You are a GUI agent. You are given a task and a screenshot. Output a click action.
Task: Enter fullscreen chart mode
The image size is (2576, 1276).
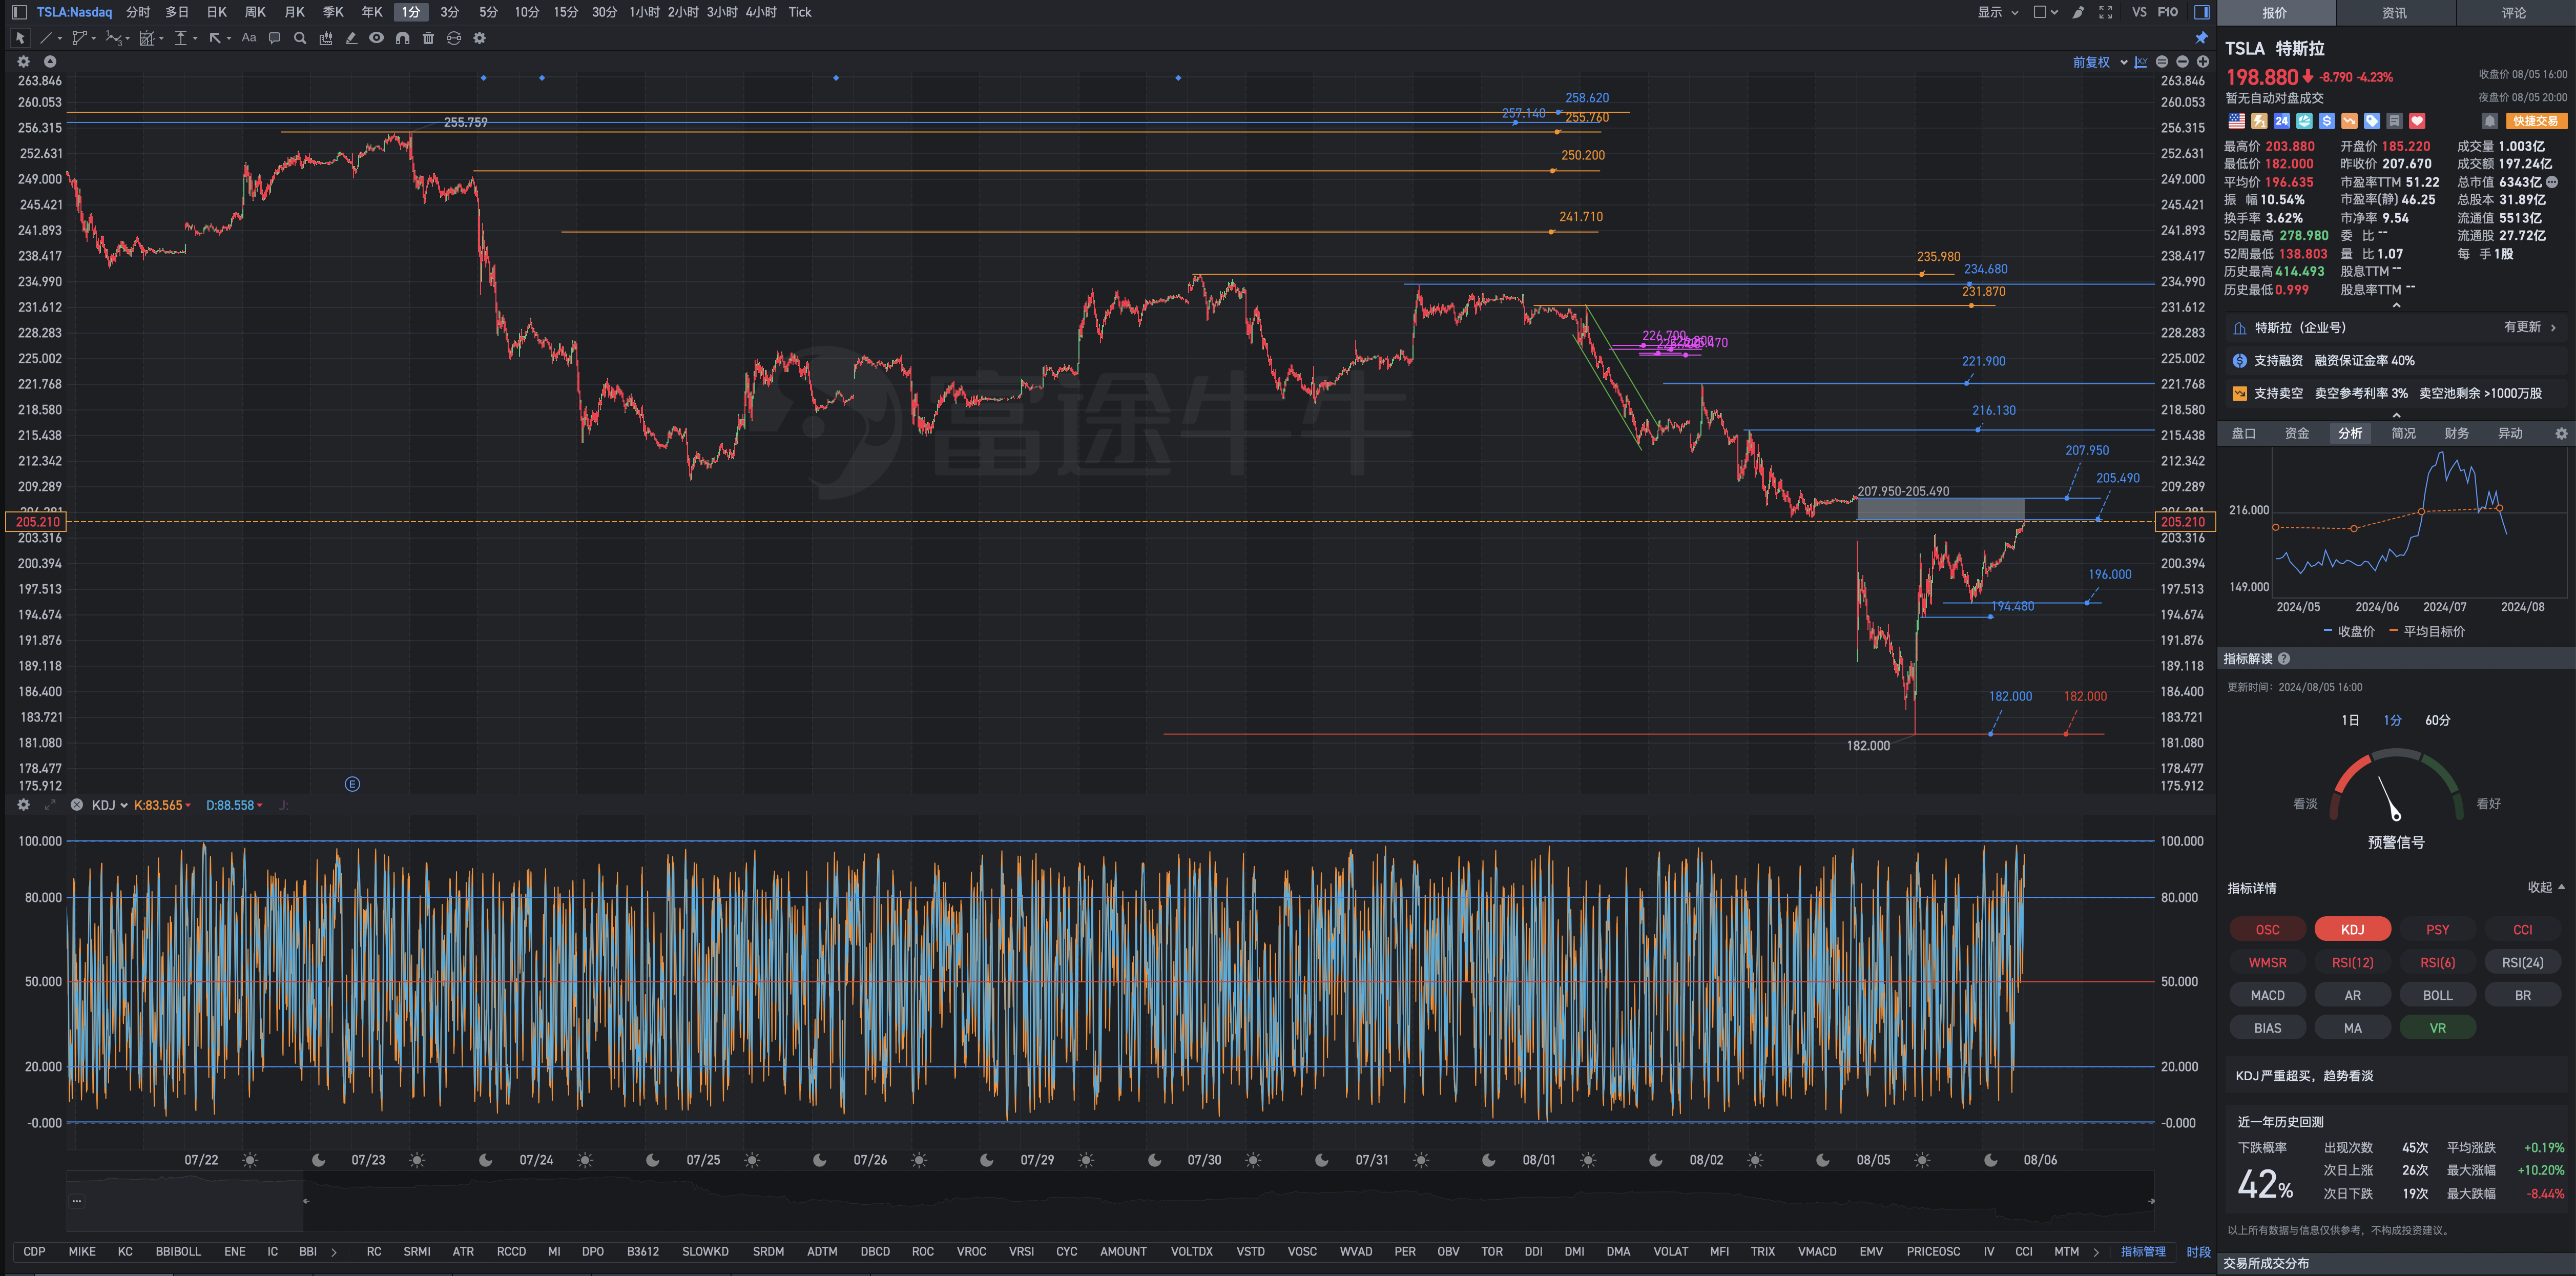coord(2106,12)
